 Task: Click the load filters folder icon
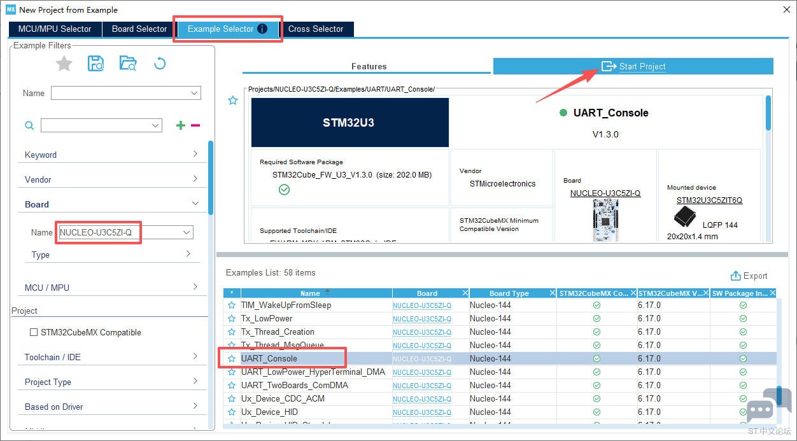(128, 63)
